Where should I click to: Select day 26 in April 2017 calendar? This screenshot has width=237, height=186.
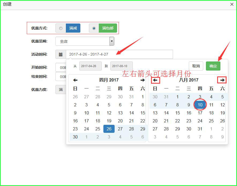click(109, 129)
